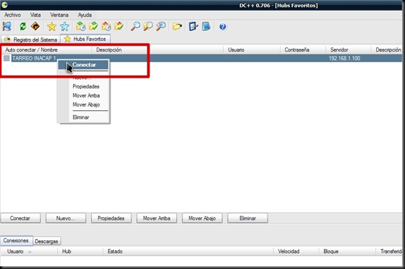Viewport: 405px width, 269px height.
Task: Click the bottom Nuevo... button
Action: click(x=66, y=218)
